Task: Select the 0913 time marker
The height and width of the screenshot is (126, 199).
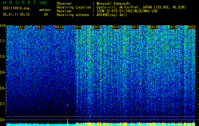Action: 59,27
